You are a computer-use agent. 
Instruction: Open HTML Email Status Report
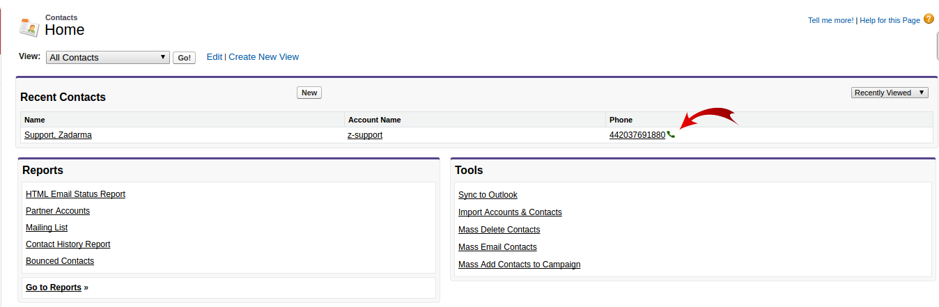click(x=75, y=194)
